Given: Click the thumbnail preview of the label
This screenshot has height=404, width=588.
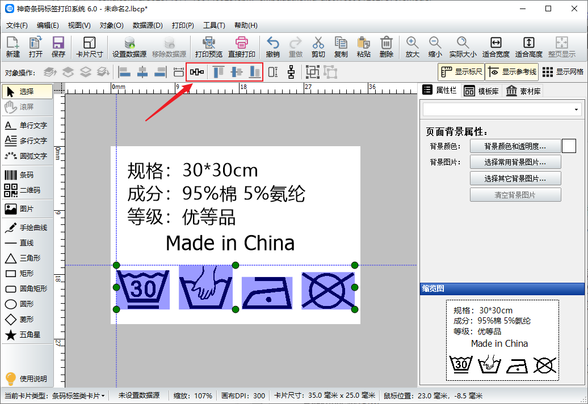Looking at the screenshot, I should pos(502,340).
